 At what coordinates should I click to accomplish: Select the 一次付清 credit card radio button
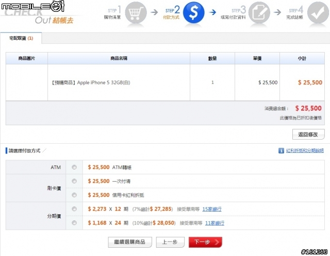[x=74, y=181]
